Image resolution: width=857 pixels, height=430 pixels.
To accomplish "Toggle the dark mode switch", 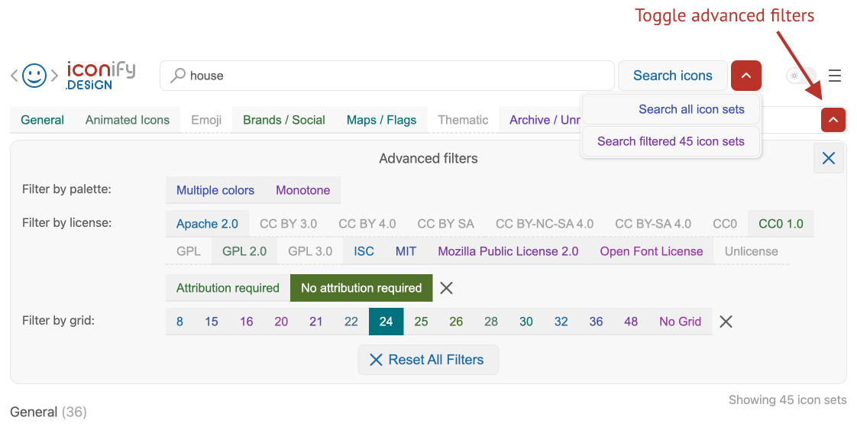I will pyautogui.click(x=800, y=76).
